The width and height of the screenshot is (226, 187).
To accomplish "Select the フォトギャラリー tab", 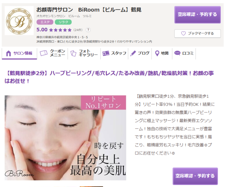I will (84, 53).
